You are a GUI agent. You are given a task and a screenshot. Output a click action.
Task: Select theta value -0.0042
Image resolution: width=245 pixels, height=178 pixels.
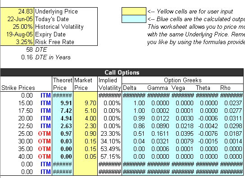tap(208, 126)
